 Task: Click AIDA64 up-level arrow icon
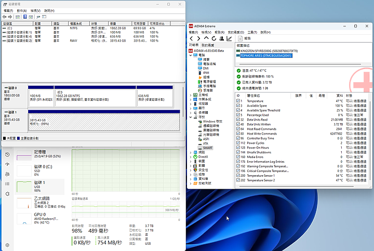tap(206, 38)
